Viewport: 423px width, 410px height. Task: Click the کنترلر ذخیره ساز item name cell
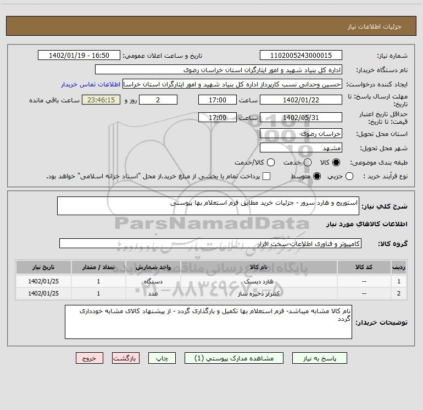[259, 293]
